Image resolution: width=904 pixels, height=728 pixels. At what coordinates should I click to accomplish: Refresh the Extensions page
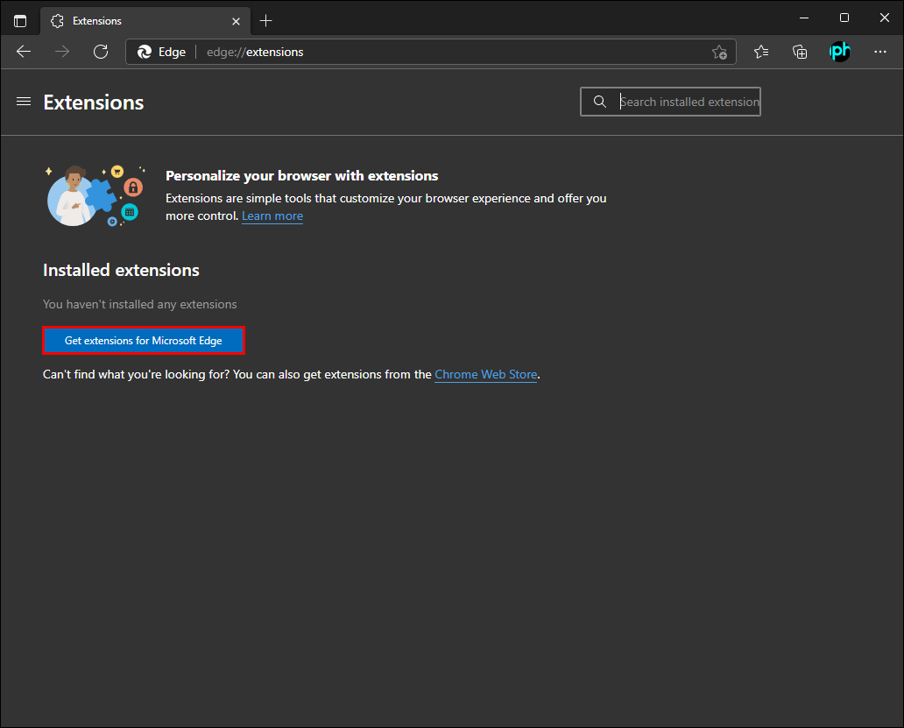(x=101, y=52)
